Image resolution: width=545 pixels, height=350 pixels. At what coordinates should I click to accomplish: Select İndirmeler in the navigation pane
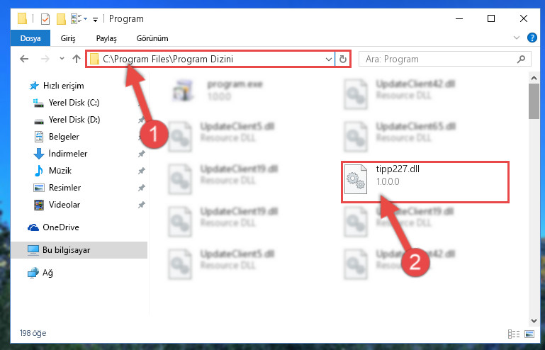tap(68, 153)
